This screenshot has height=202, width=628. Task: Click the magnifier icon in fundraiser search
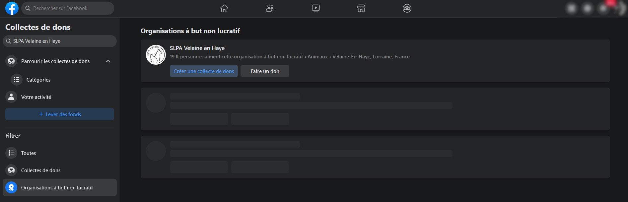[x=9, y=41]
